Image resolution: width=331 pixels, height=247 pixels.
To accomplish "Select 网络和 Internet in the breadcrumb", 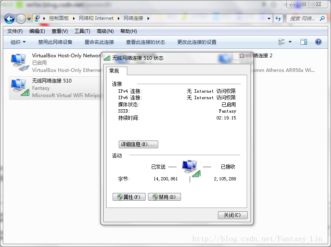I will pyautogui.click(x=96, y=18).
